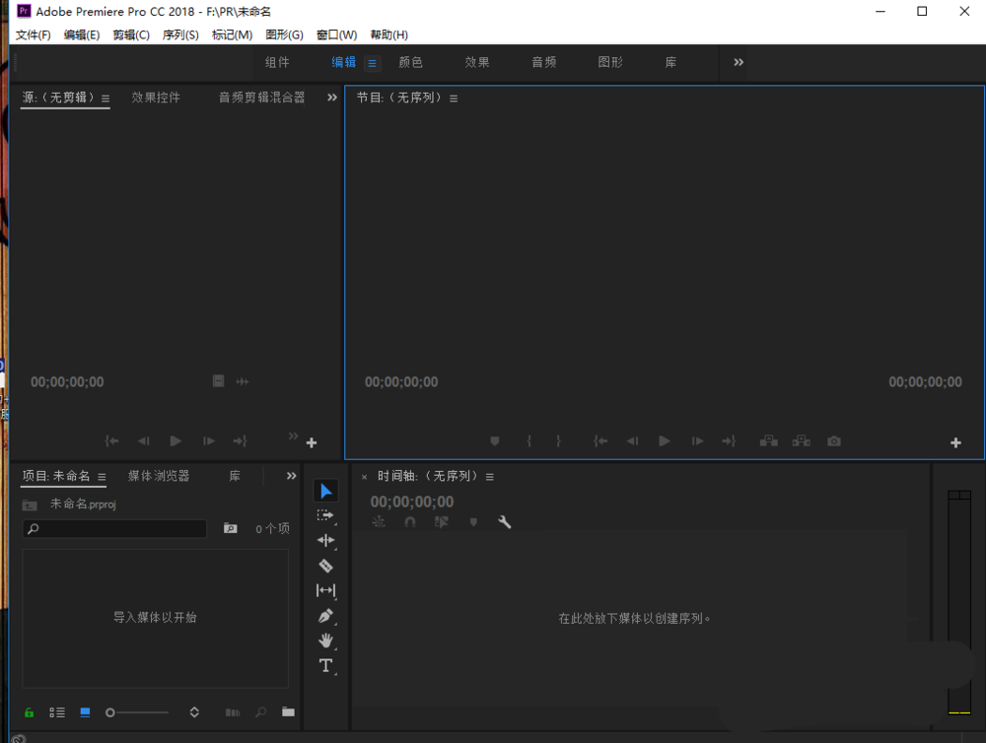Click the project search input field
The width and height of the screenshot is (986, 743).
[x=115, y=528]
